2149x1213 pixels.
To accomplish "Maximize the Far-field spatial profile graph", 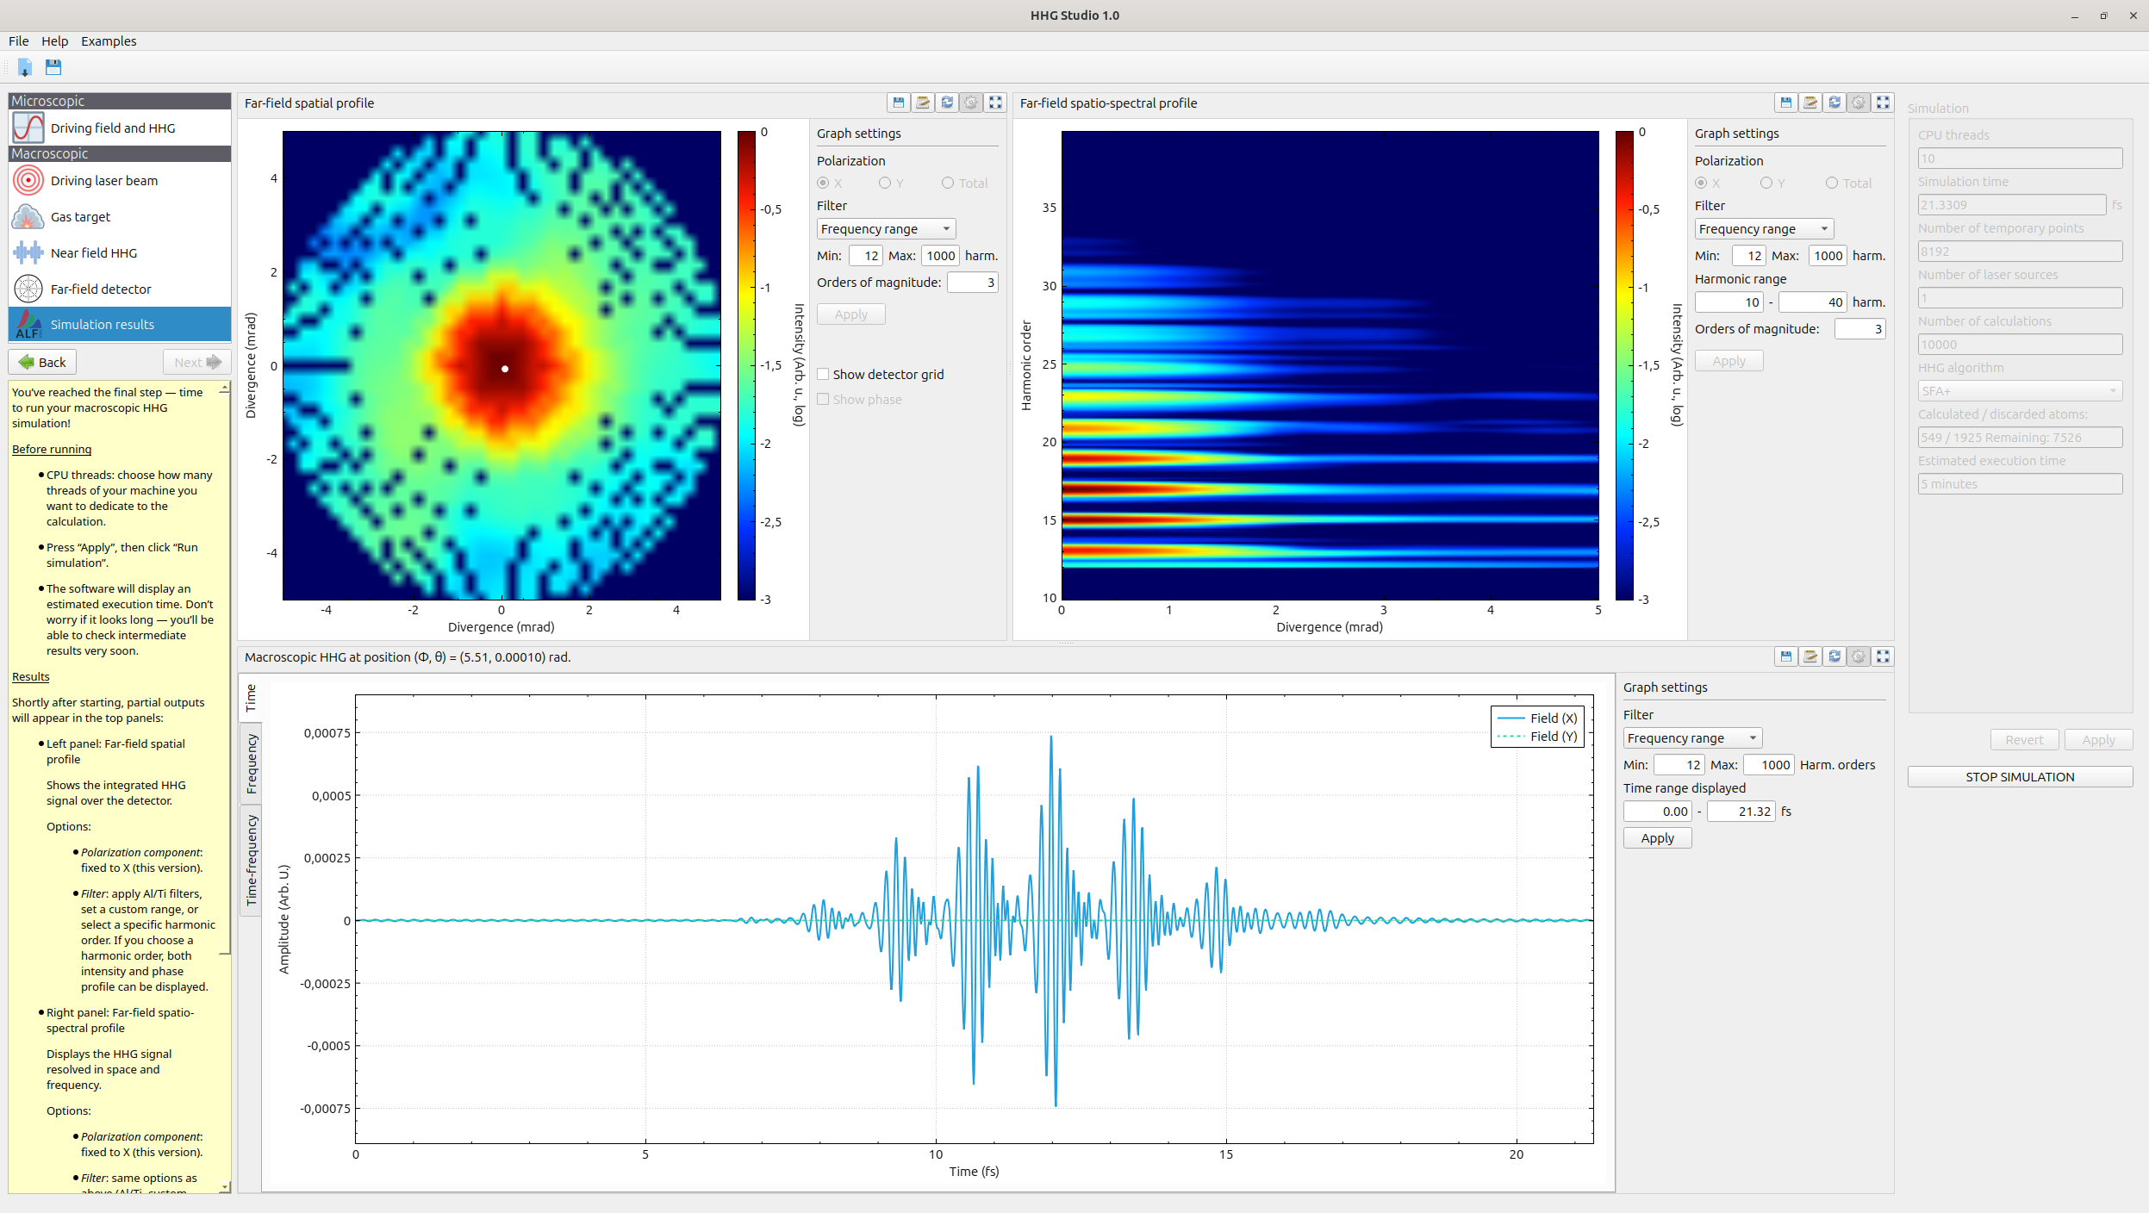I will tap(995, 103).
